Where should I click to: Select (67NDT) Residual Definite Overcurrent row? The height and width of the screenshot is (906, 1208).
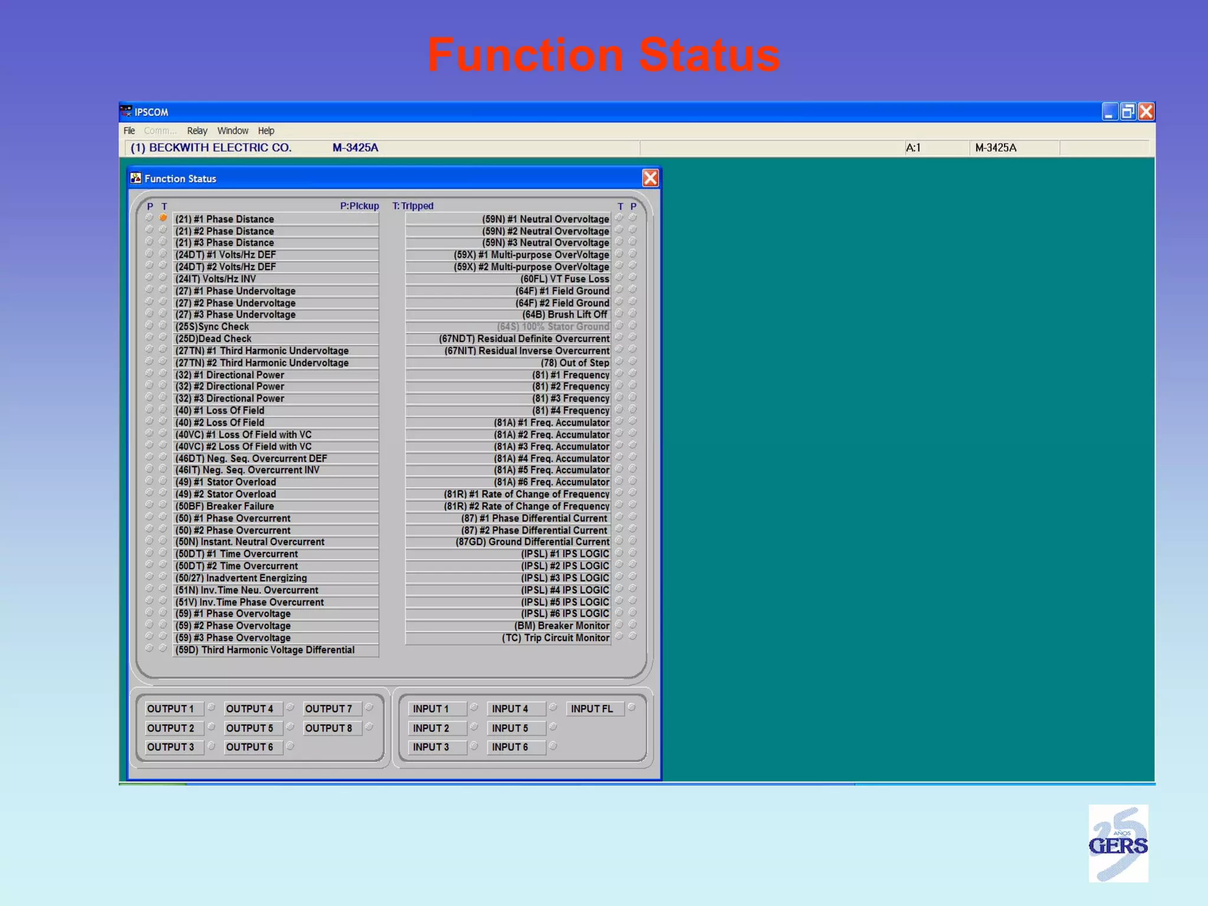click(508, 339)
